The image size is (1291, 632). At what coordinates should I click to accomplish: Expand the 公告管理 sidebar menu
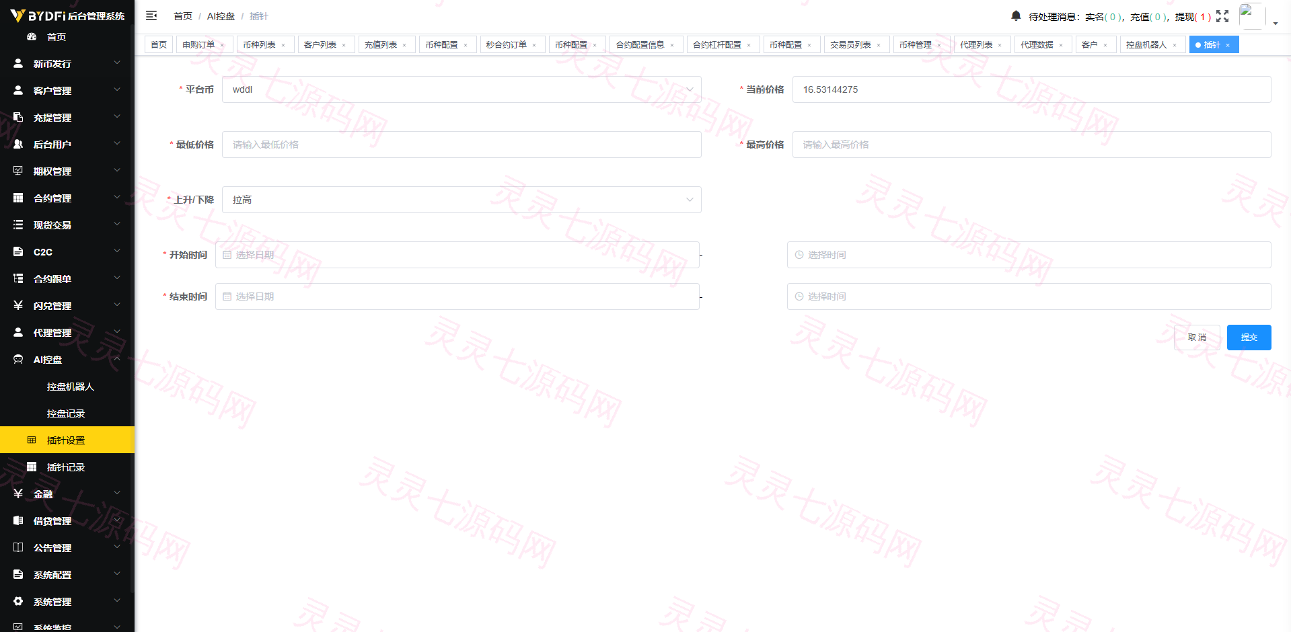tap(67, 547)
